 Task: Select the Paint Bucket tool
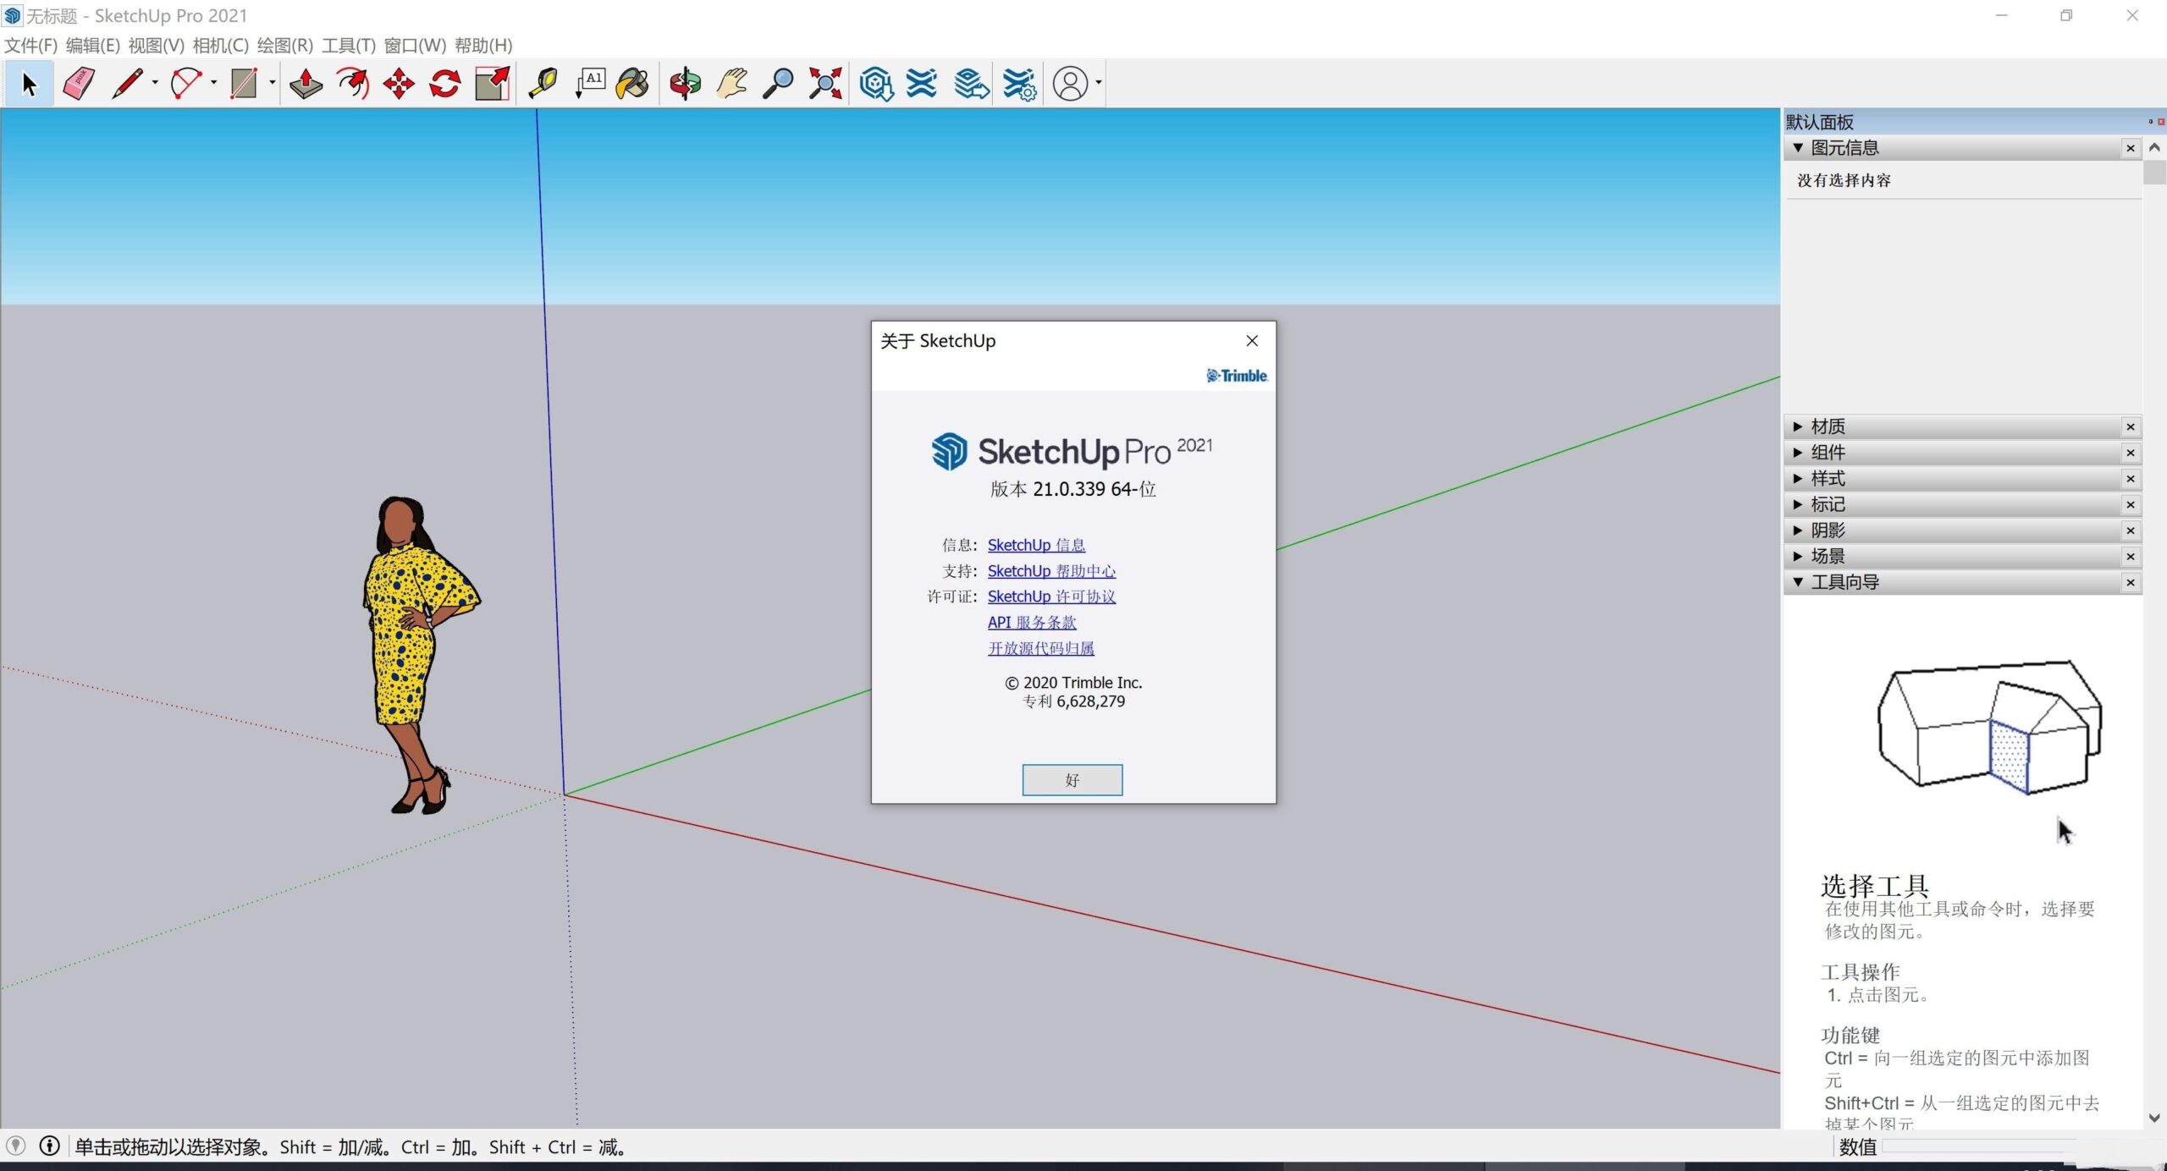633,84
